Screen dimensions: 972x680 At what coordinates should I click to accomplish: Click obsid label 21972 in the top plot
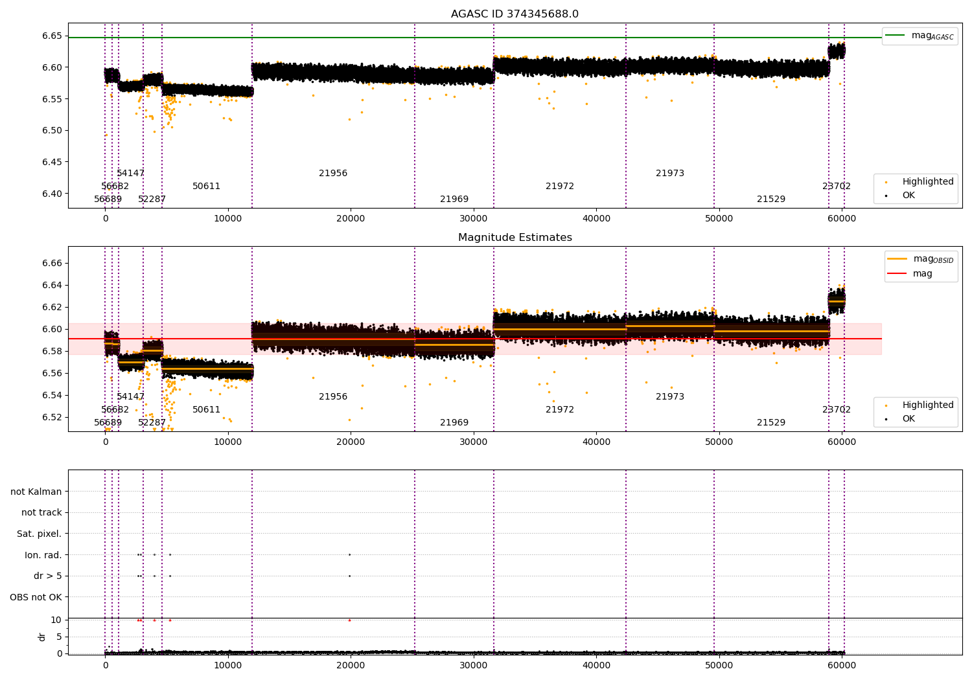tap(560, 187)
